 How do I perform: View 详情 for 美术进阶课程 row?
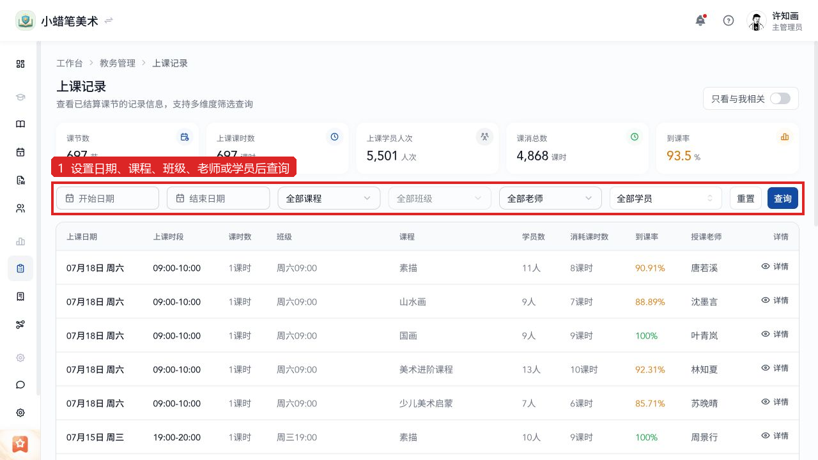coord(775,368)
